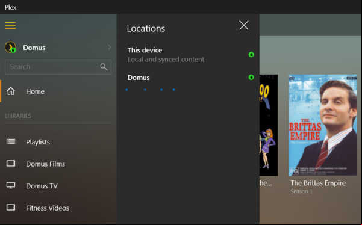Close the Locations panel

244,25
